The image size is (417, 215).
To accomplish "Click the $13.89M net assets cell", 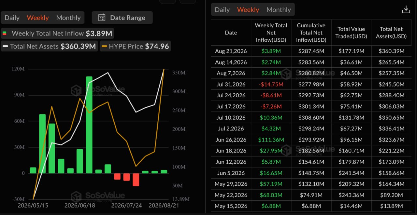I will pyautogui.click(x=391, y=206).
